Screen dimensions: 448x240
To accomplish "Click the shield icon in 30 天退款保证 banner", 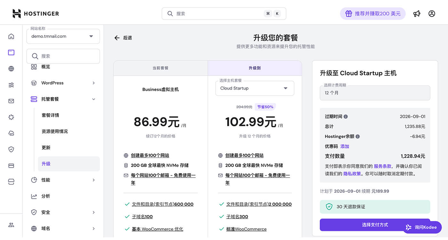I will tap(329, 207).
